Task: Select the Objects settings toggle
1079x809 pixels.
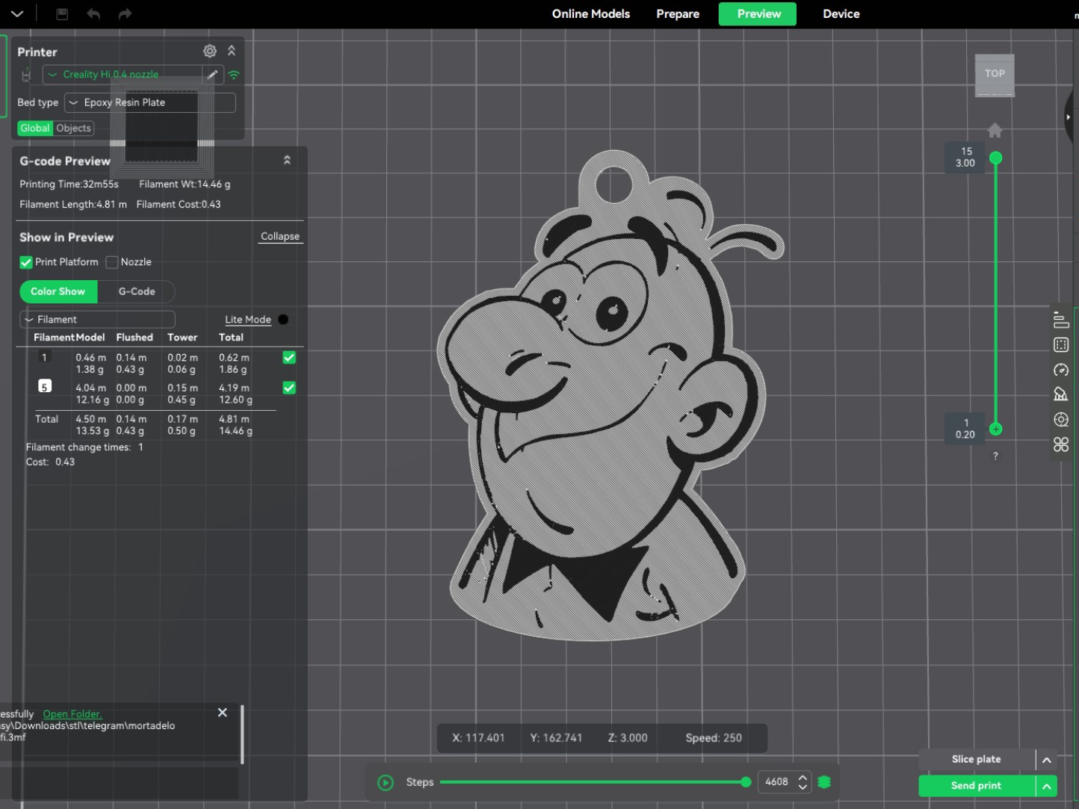Action: [73, 128]
